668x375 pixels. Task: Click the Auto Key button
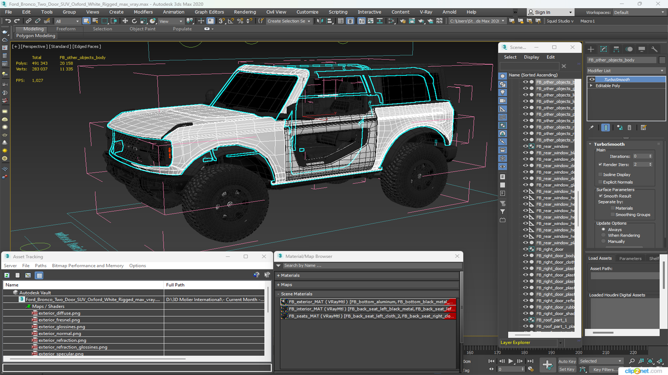(x=567, y=361)
